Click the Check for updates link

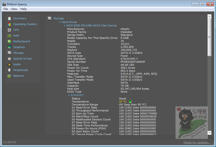(x=197, y=142)
